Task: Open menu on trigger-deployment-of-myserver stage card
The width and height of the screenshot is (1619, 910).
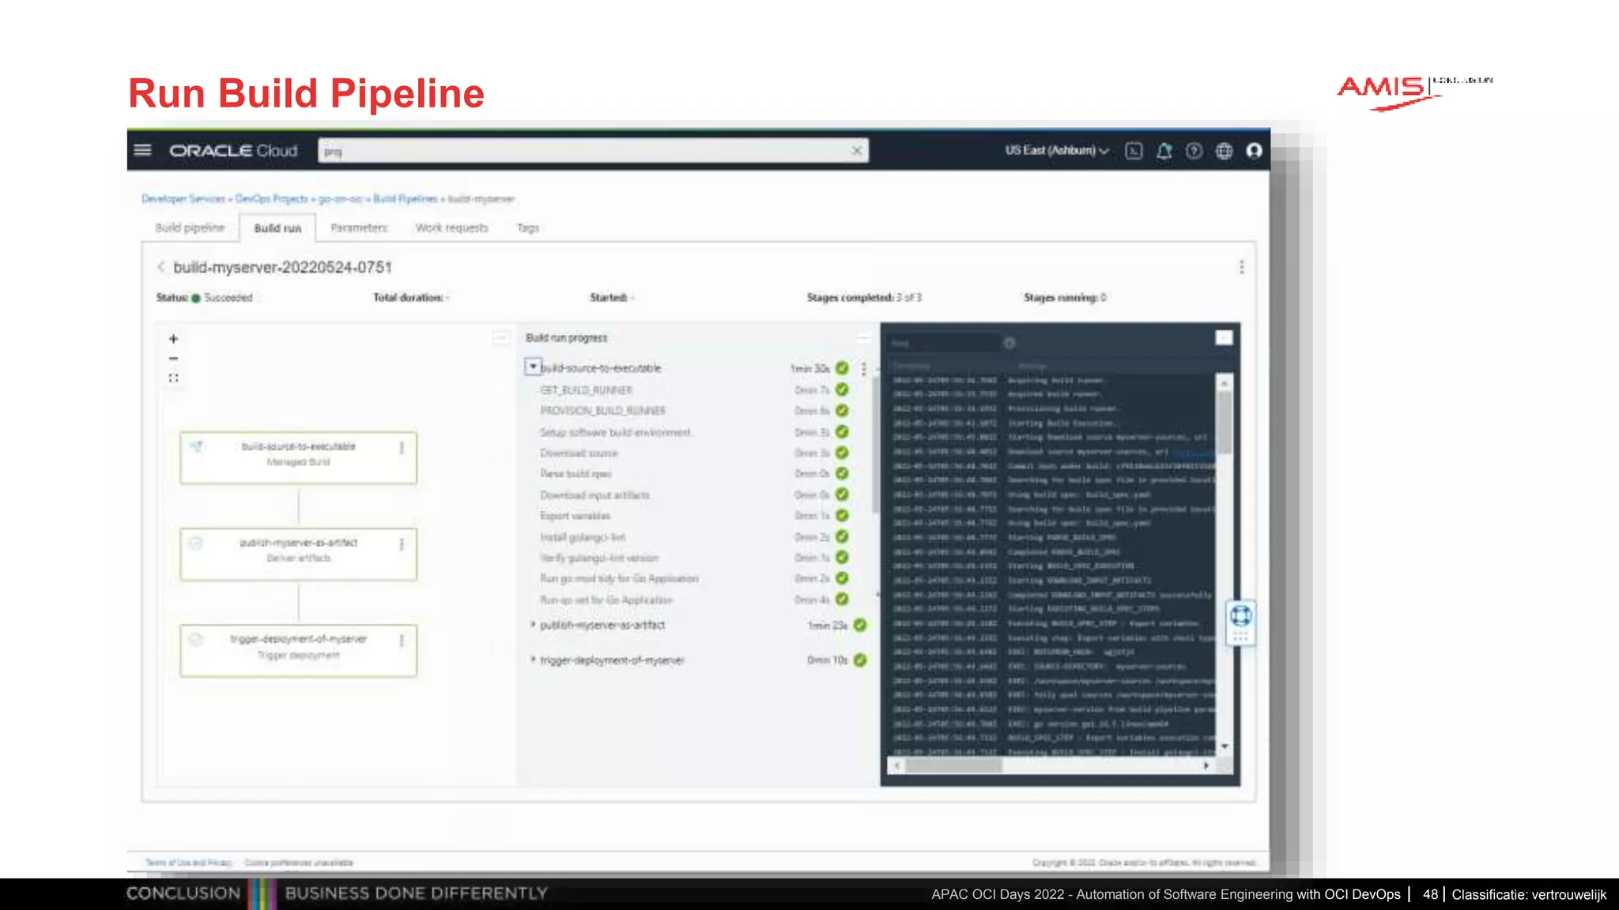Action: click(x=402, y=641)
